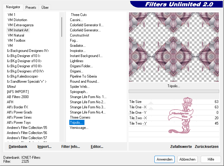Image resolution: width=224 pixels, height=166 pixels.
Task: Open the Presets tab
Action: coord(31,8)
